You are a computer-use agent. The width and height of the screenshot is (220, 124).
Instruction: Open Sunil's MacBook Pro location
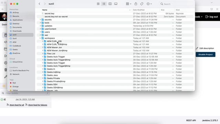pos(21,70)
